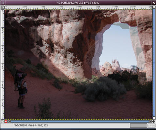This screenshot has width=156, height=130.
Task: Click the hiker with the backpack in the image
Action: click(21, 89)
